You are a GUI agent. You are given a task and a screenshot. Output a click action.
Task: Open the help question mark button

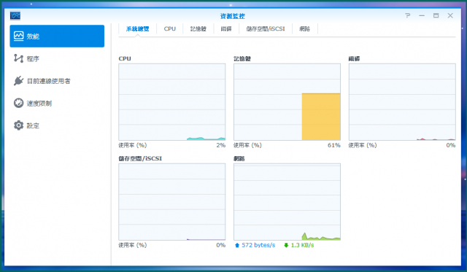tap(407, 15)
